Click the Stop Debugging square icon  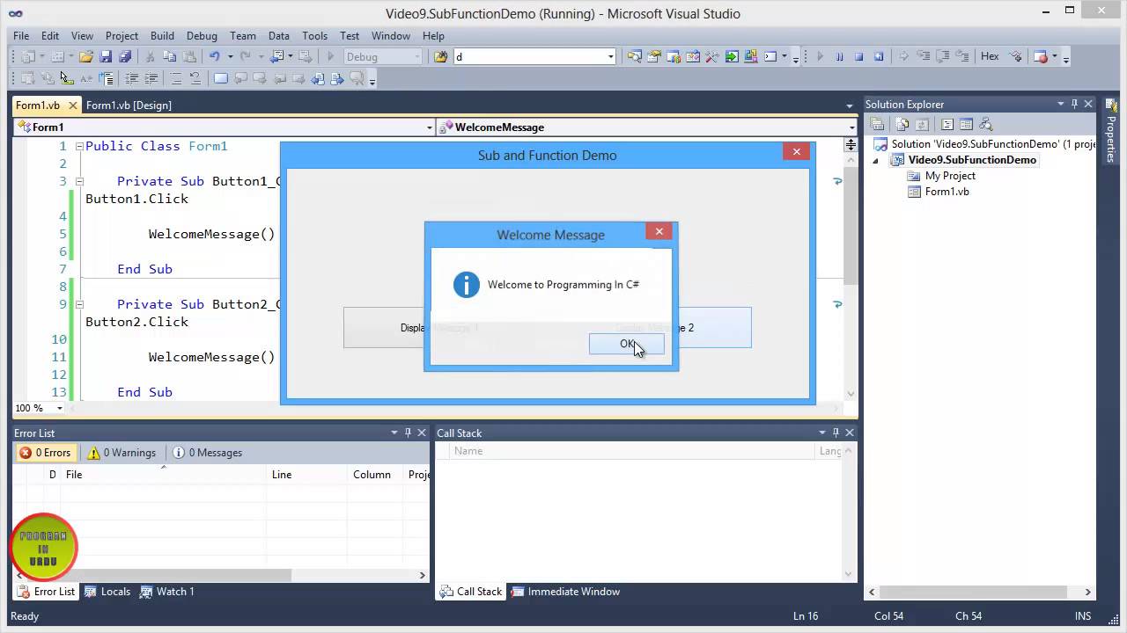point(858,56)
